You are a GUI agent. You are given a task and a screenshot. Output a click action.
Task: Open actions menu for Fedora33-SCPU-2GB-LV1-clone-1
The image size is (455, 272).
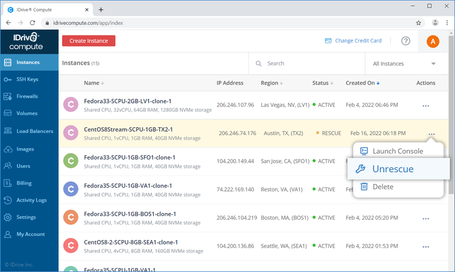coord(425,106)
